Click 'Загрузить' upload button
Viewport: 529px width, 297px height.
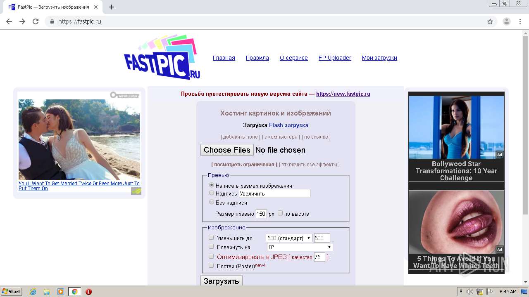[222, 281]
